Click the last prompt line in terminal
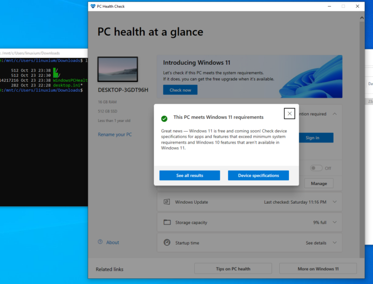The image size is (373, 284). (x=41, y=90)
